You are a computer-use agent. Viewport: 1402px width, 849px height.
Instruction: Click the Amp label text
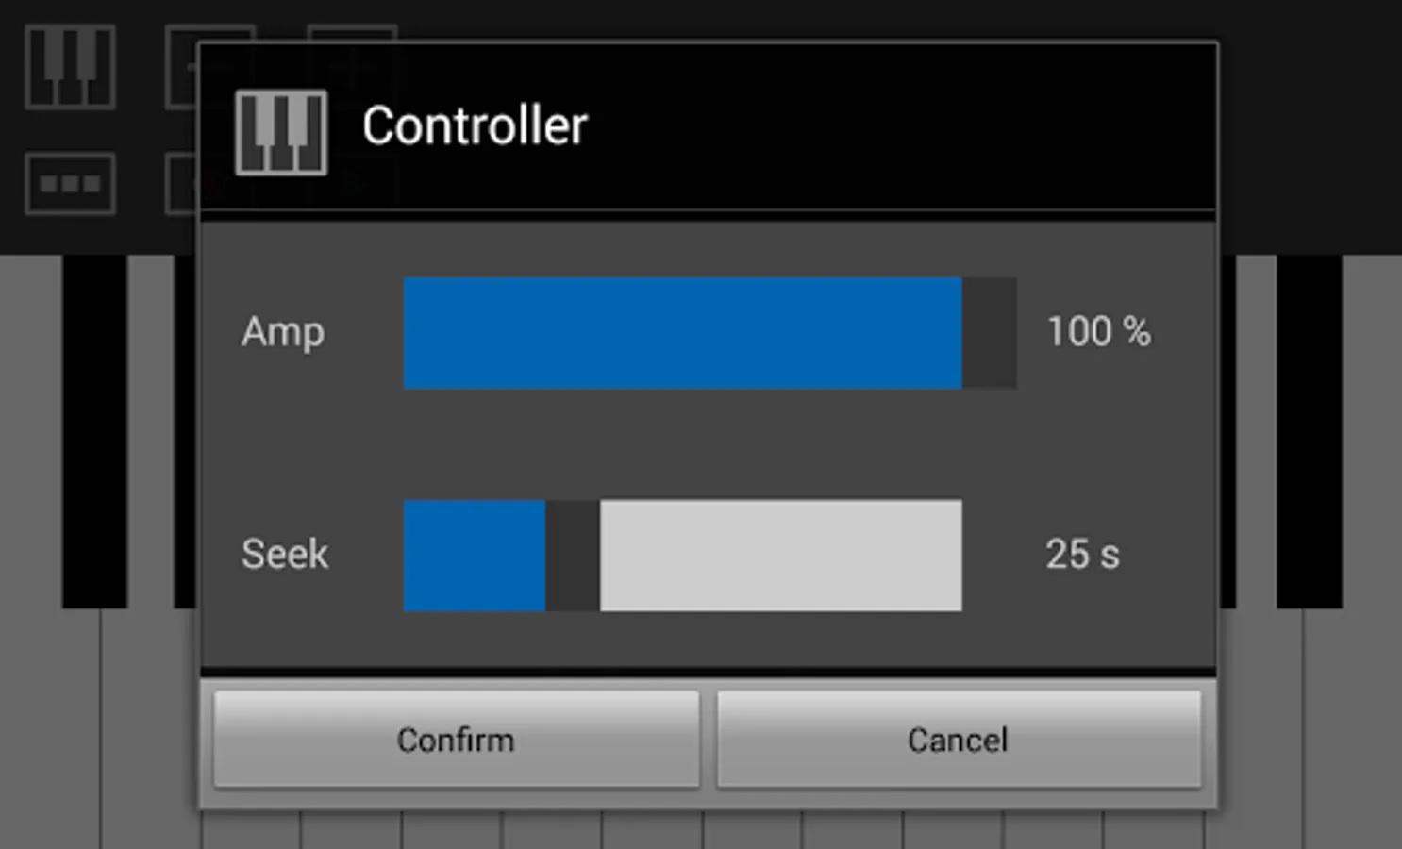pyautogui.click(x=283, y=333)
